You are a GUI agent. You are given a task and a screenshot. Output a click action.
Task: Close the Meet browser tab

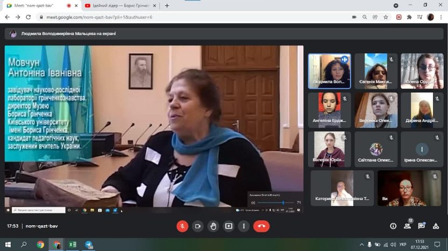coord(76,5)
